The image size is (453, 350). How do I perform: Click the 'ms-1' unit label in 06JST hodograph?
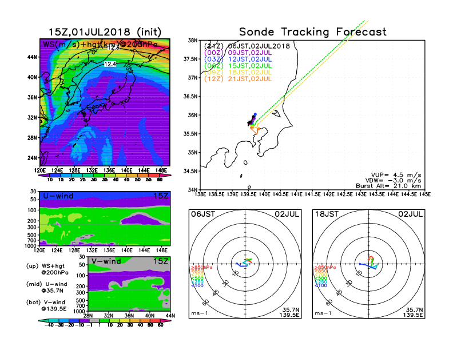pos(200,313)
